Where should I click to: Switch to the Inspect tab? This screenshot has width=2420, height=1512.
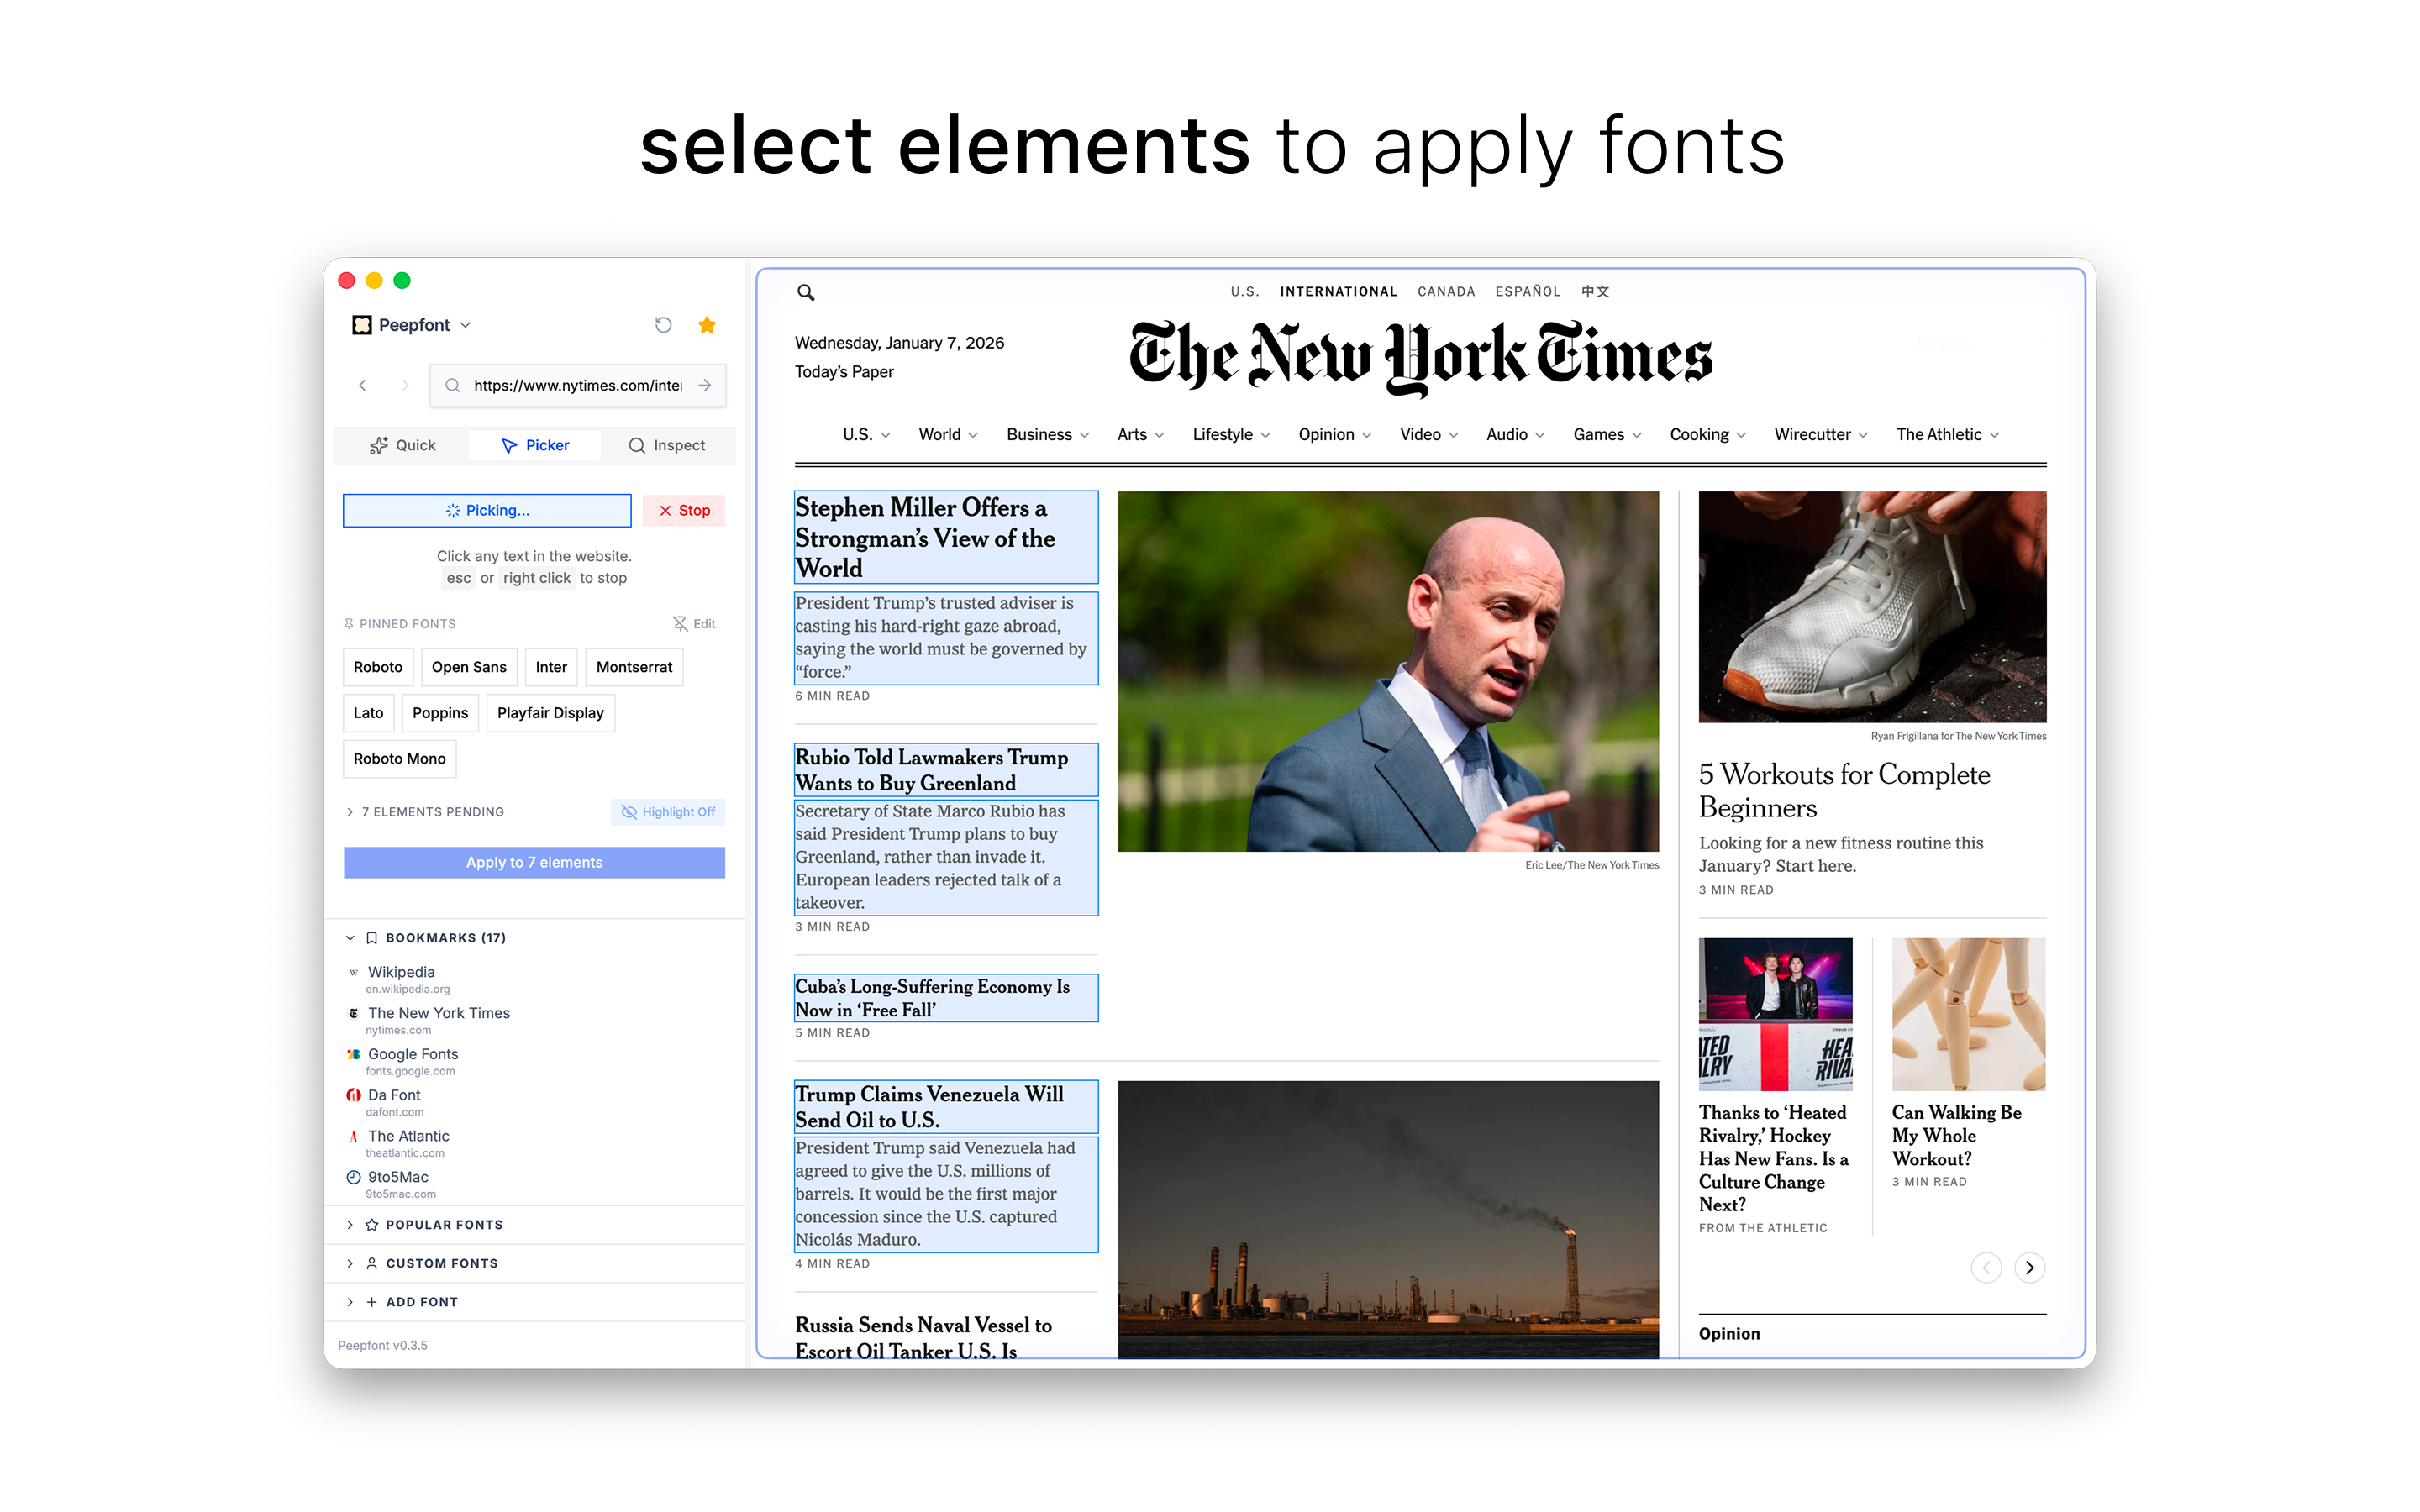667,445
